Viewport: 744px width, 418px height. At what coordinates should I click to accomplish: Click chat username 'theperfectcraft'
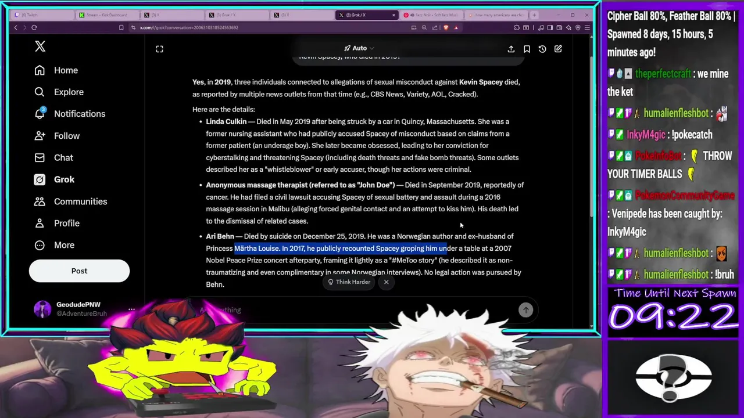(x=663, y=74)
